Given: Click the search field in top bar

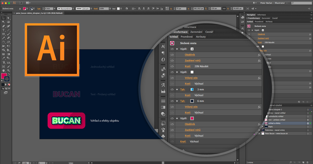Looking at the screenshot, I should [302, 3].
